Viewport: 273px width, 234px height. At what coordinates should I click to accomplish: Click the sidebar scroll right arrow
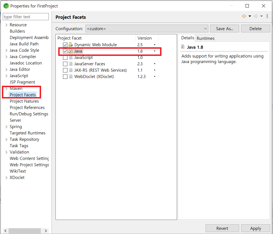pos(46,231)
